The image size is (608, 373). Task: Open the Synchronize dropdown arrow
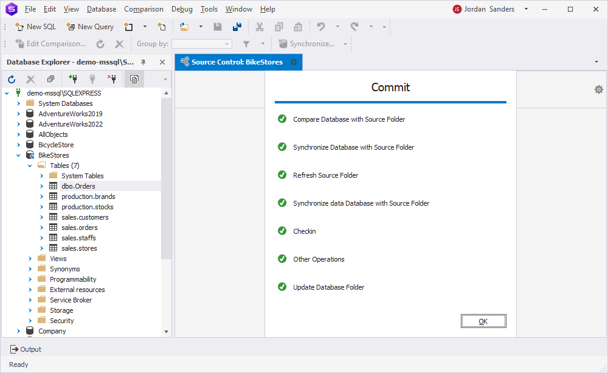pyautogui.click(x=345, y=44)
